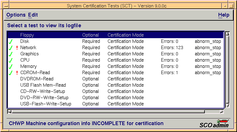Open the Edit menu
Image resolution: width=237 pixels, height=132 pixels.
coord(33,15)
